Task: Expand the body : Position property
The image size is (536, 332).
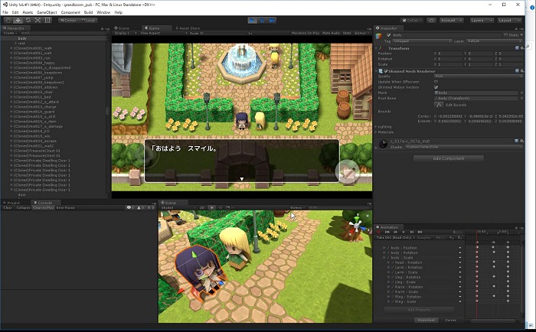Action: [x=385, y=248]
